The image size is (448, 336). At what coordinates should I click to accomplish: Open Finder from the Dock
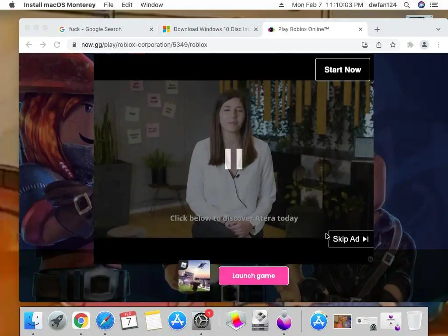click(x=33, y=321)
